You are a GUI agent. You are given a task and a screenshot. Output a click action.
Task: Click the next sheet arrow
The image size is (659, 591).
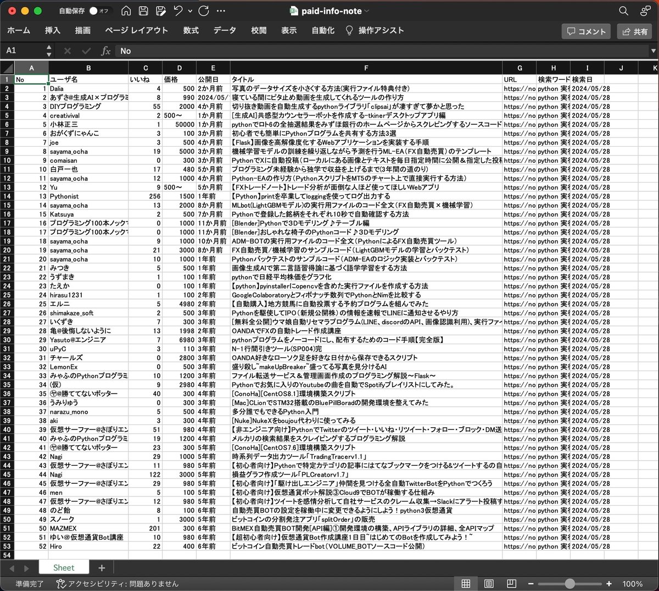click(26, 568)
